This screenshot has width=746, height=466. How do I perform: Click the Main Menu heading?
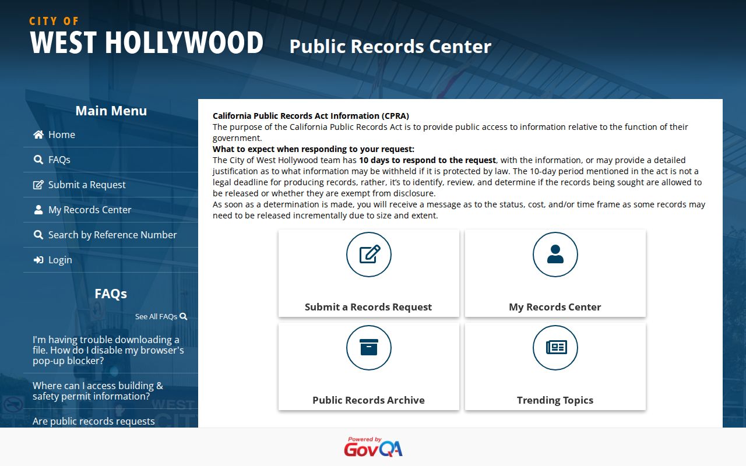pos(111,111)
